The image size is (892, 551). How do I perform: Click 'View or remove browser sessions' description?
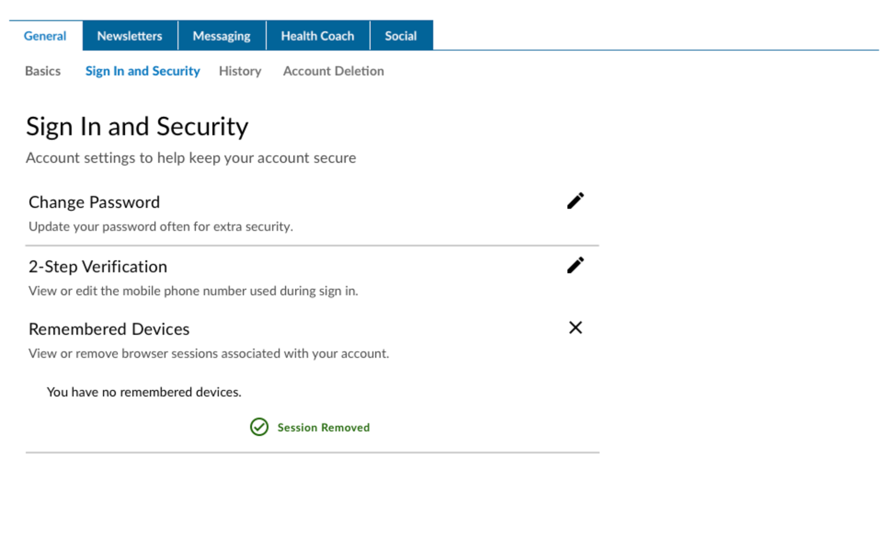pyautogui.click(x=209, y=354)
